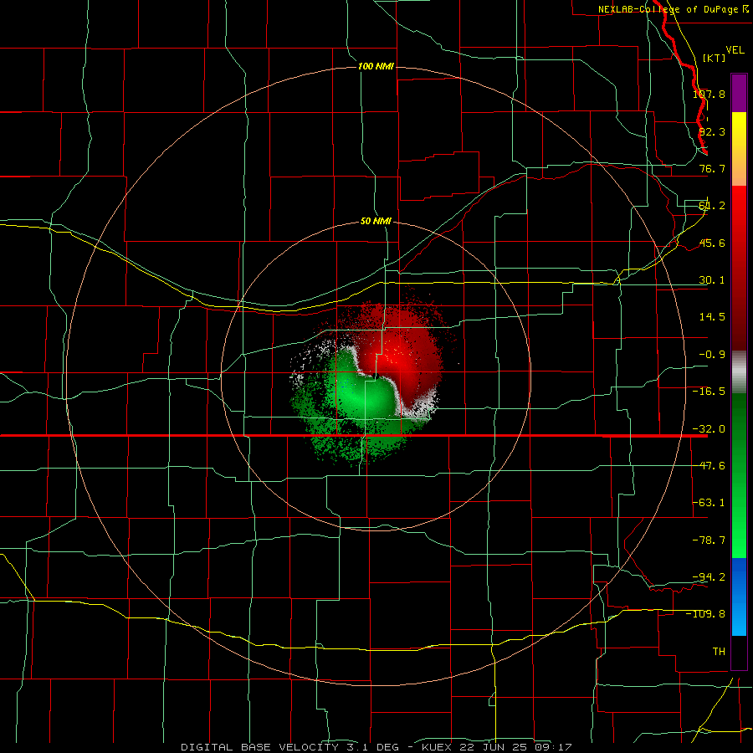Select the -63.1 velocity scale value

[709, 503]
